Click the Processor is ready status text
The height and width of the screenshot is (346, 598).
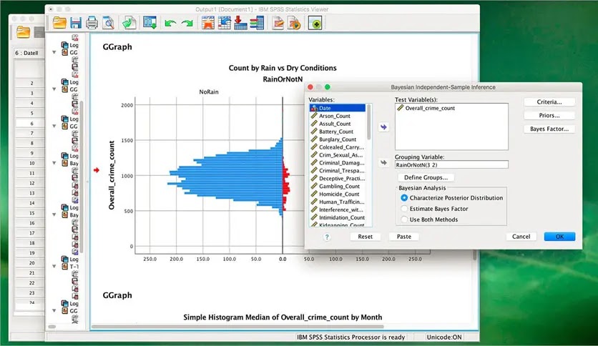point(351,337)
